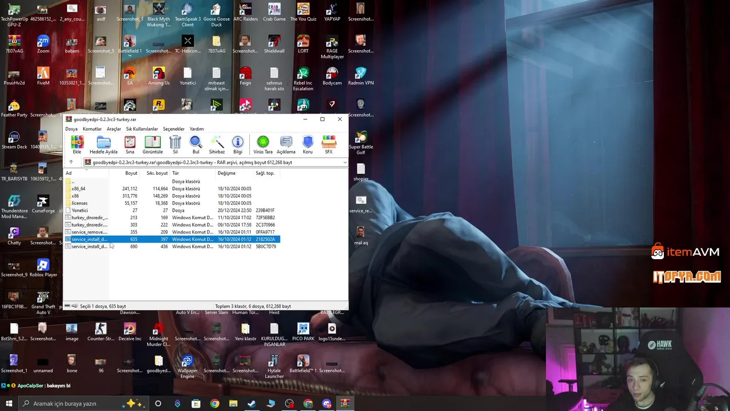Open the Seçenekler menu

[x=174, y=129]
